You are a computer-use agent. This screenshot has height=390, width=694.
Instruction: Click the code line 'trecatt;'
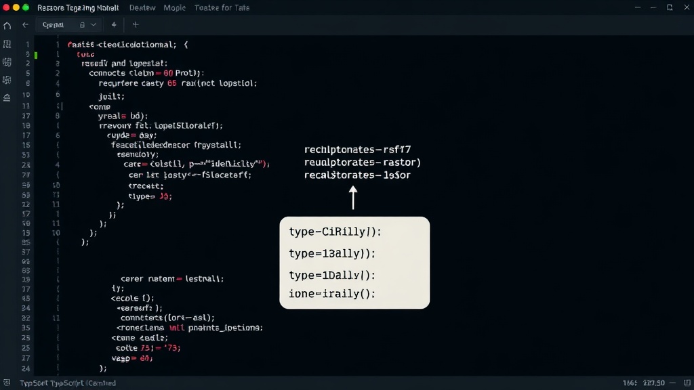pos(146,186)
